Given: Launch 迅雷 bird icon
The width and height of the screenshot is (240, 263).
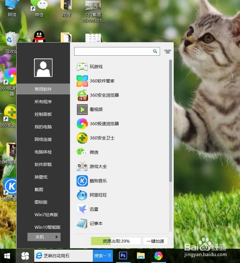Looking at the screenshot, I should pos(82,209).
